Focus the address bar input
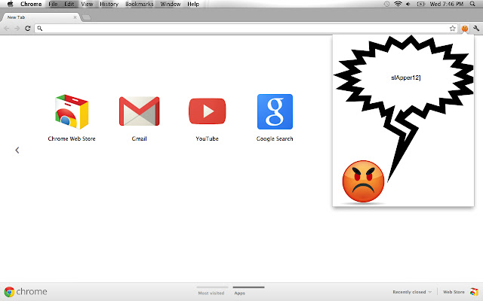This screenshot has width=483, height=301. (x=246, y=29)
